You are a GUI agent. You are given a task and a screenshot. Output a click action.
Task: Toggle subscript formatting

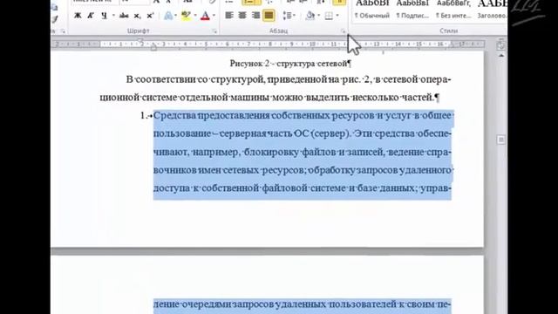click(137, 16)
